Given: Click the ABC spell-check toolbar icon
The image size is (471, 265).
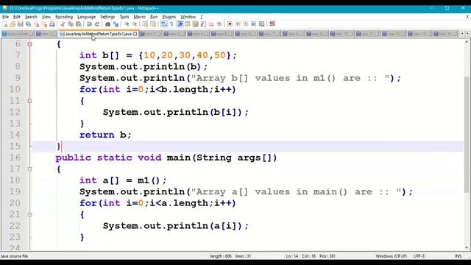Looking at the screenshot, I should click(x=272, y=24).
